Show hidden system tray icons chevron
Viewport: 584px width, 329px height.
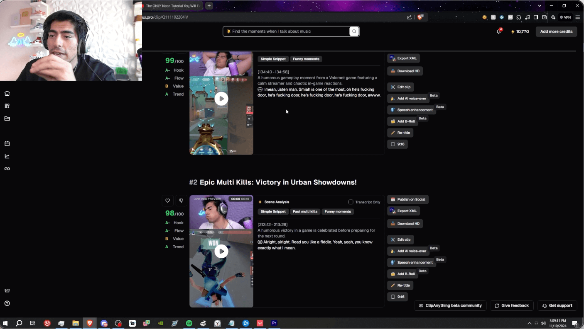click(x=529, y=323)
